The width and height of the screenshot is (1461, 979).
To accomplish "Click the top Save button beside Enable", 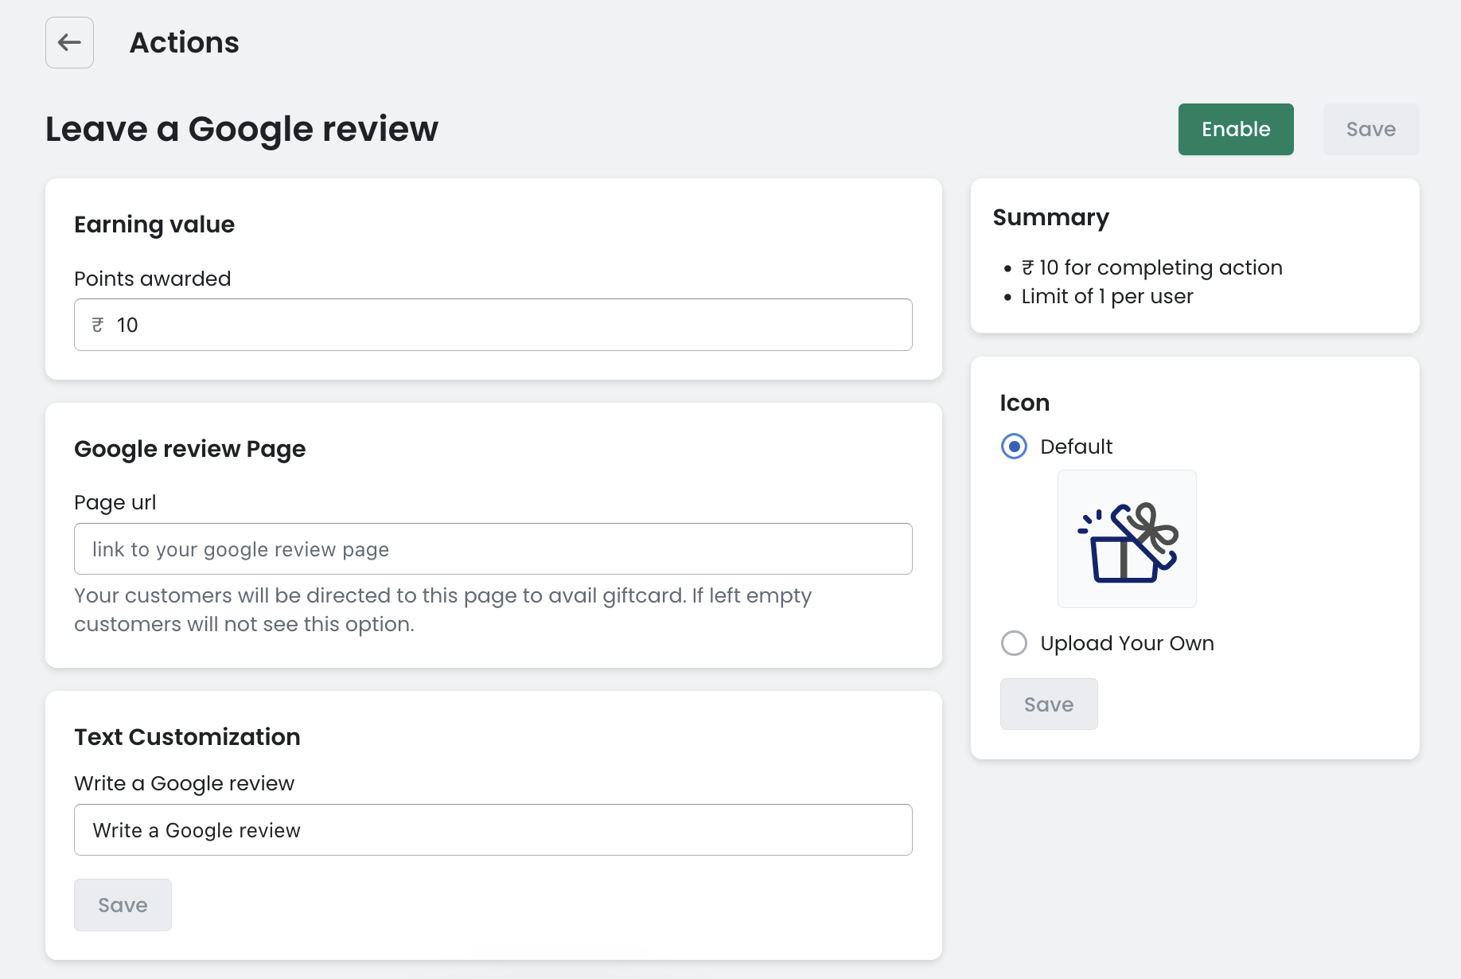I will pos(1370,130).
